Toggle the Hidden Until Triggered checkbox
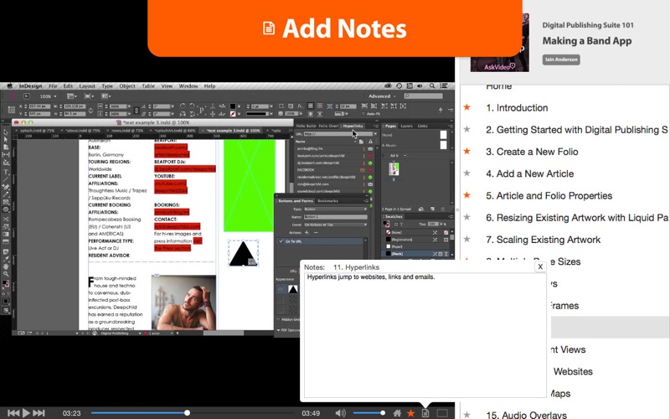Screen dimensions: 670x419 point(278,319)
